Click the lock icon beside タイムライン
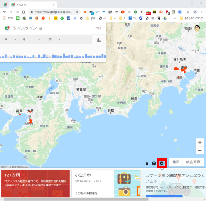This screenshot has height=201, width=206. pos(41,28)
